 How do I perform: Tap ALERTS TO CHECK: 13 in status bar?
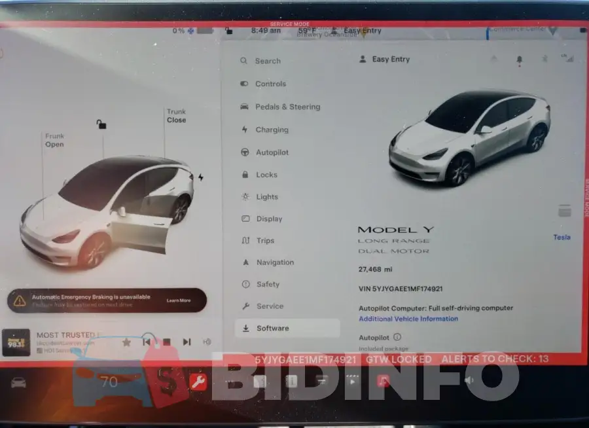(495, 359)
